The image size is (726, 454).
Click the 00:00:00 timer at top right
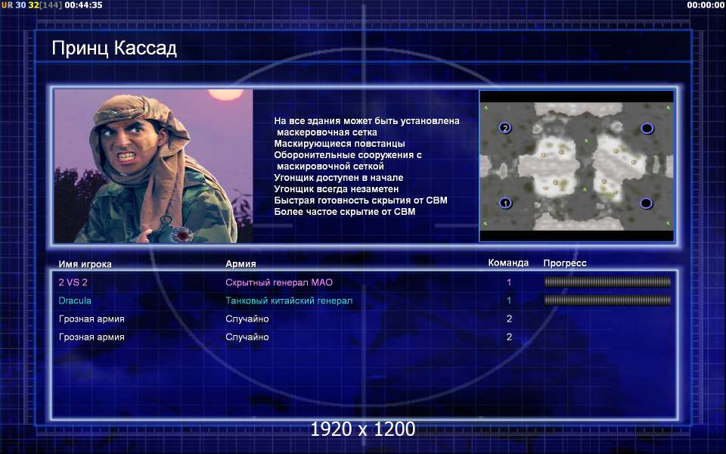click(706, 5)
